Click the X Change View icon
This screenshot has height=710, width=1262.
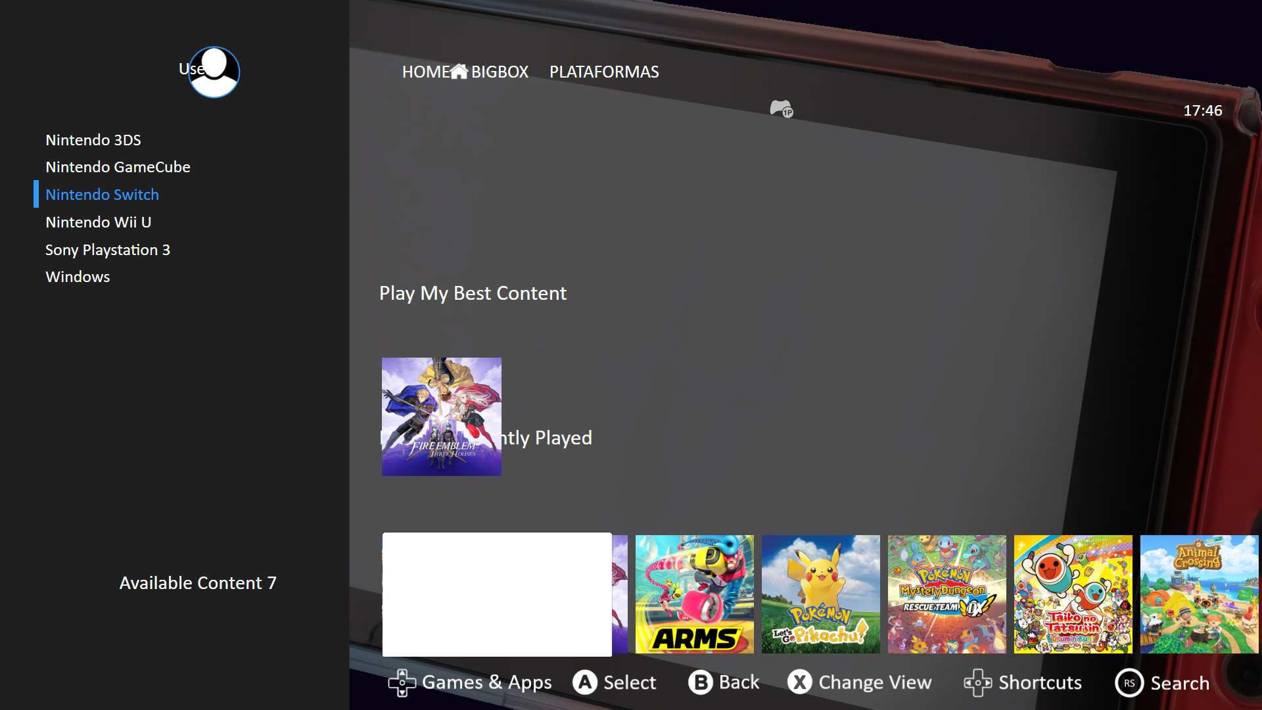pyautogui.click(x=800, y=682)
